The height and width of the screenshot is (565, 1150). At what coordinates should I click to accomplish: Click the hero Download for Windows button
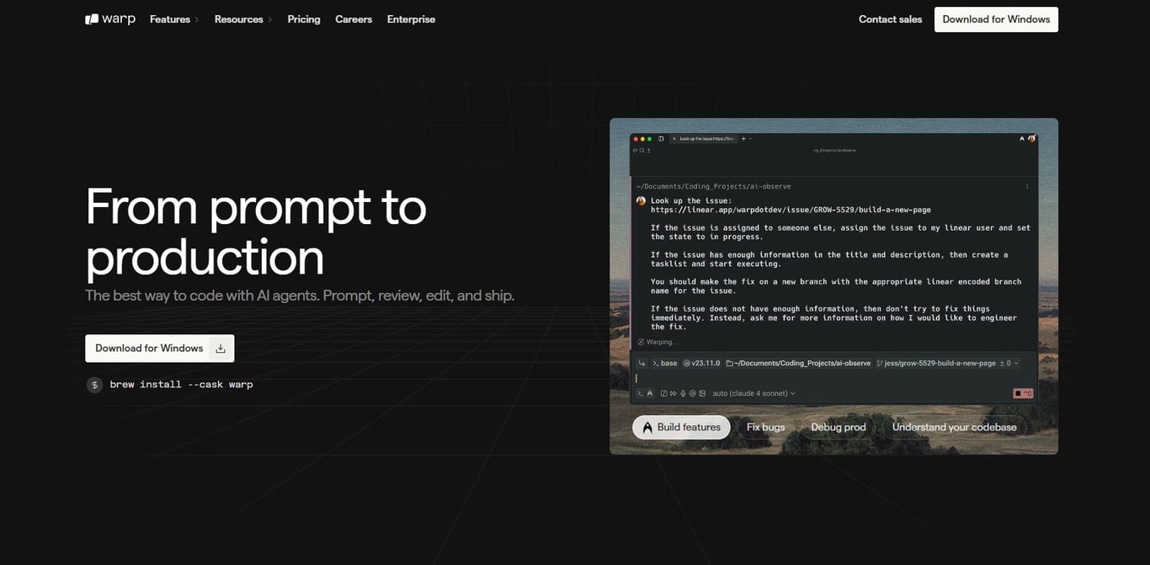pos(159,349)
